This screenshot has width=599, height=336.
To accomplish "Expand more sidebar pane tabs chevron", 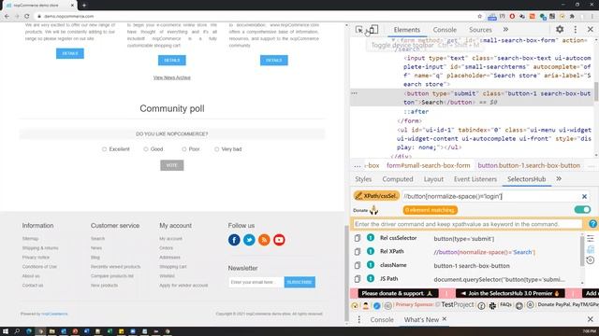I will (559, 178).
